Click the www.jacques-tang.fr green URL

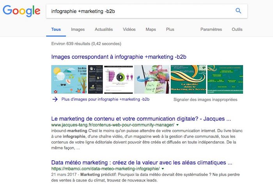[113, 125]
